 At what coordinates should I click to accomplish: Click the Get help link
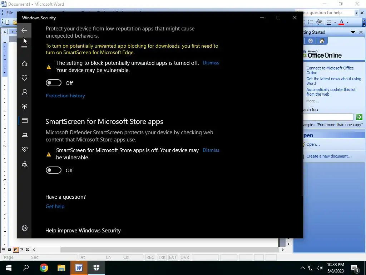(x=55, y=206)
